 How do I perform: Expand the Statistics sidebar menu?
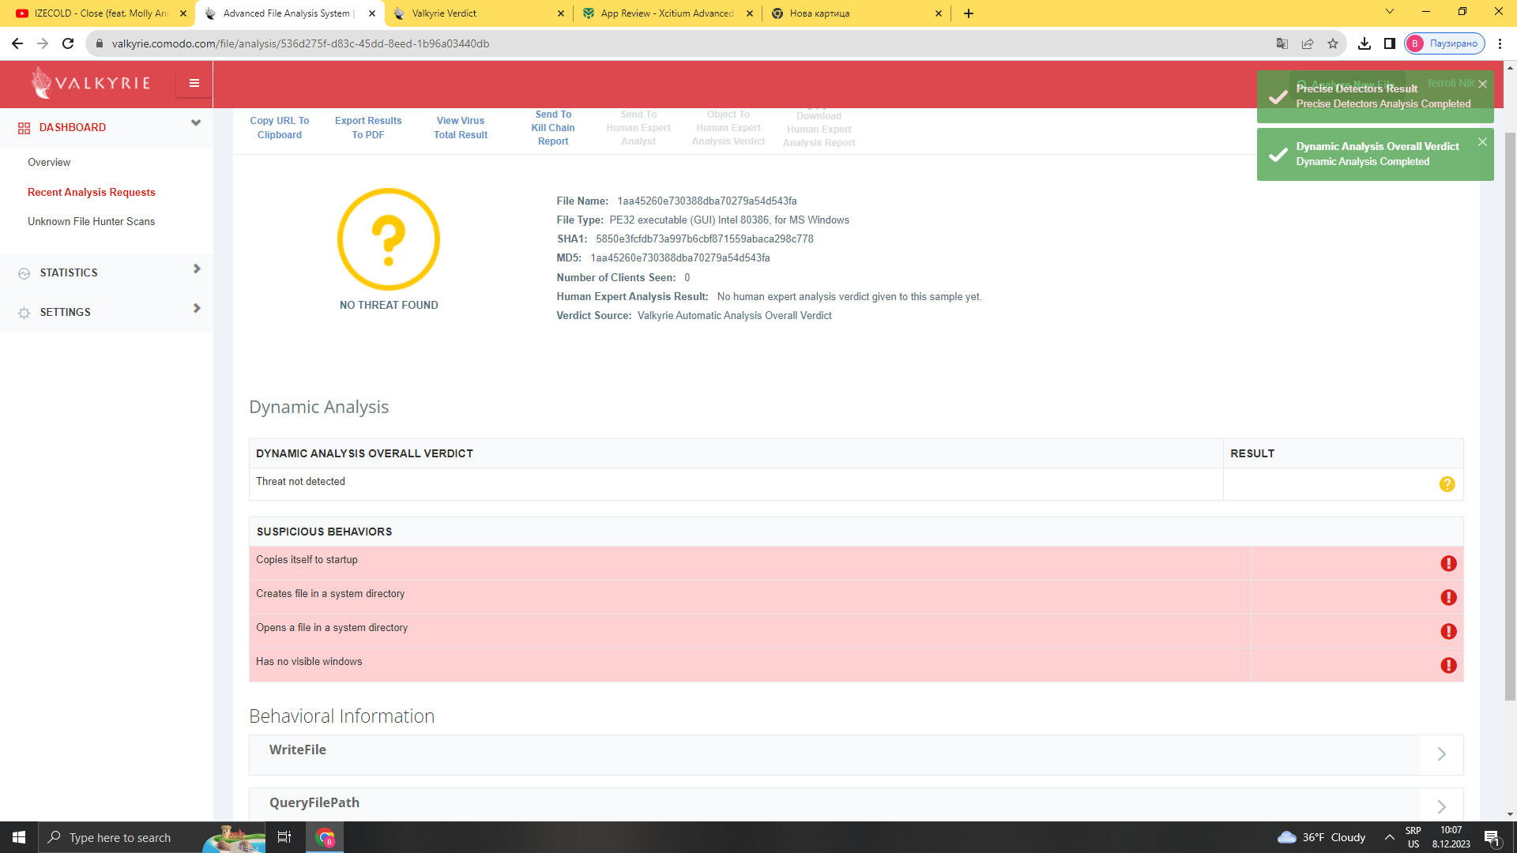(197, 269)
